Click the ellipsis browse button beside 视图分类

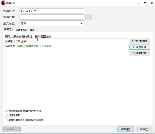tap(89, 17)
